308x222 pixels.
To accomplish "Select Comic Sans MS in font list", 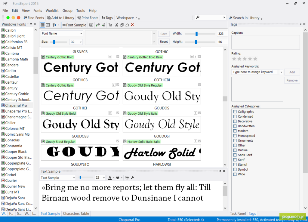I will point(17,134).
